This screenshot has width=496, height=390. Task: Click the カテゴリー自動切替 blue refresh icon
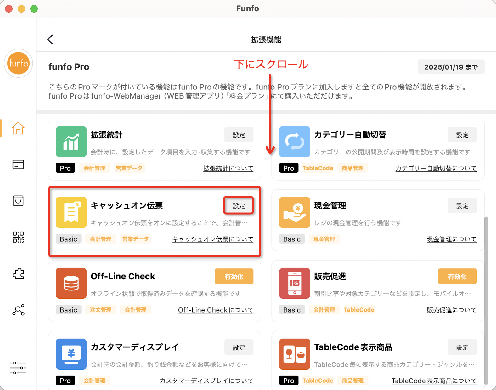(295, 141)
